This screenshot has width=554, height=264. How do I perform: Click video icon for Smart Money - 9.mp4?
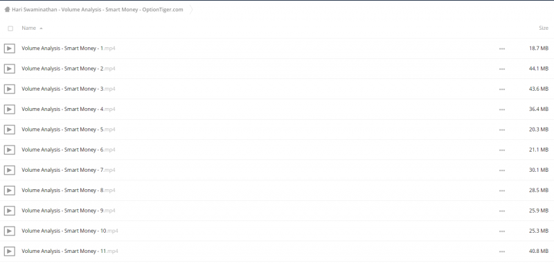(x=10, y=211)
